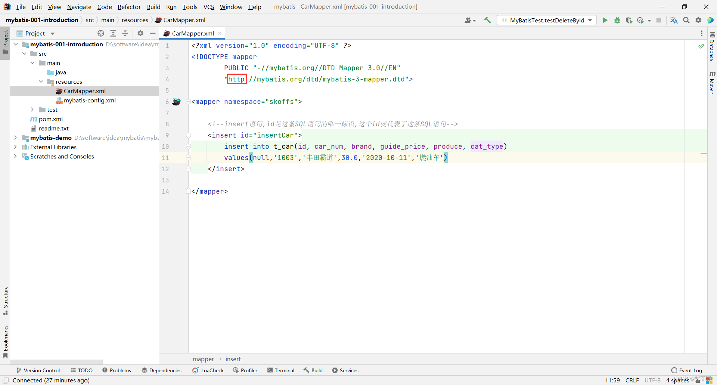717x385 pixels.
Task: Select opened file with the crosshair locate icon
Action: (x=100, y=33)
